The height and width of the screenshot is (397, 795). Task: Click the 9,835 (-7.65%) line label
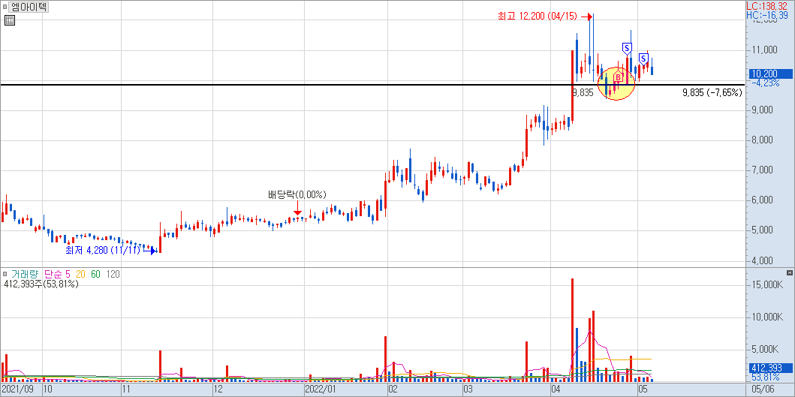point(712,92)
